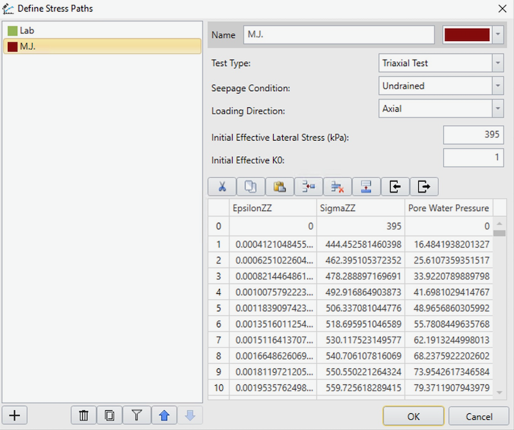
Task: Click in the Initial Effective K0 field
Action: 474,157
